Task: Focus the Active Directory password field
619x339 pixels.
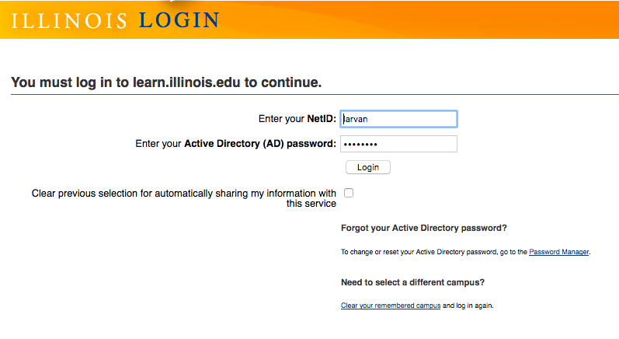Action: point(399,144)
